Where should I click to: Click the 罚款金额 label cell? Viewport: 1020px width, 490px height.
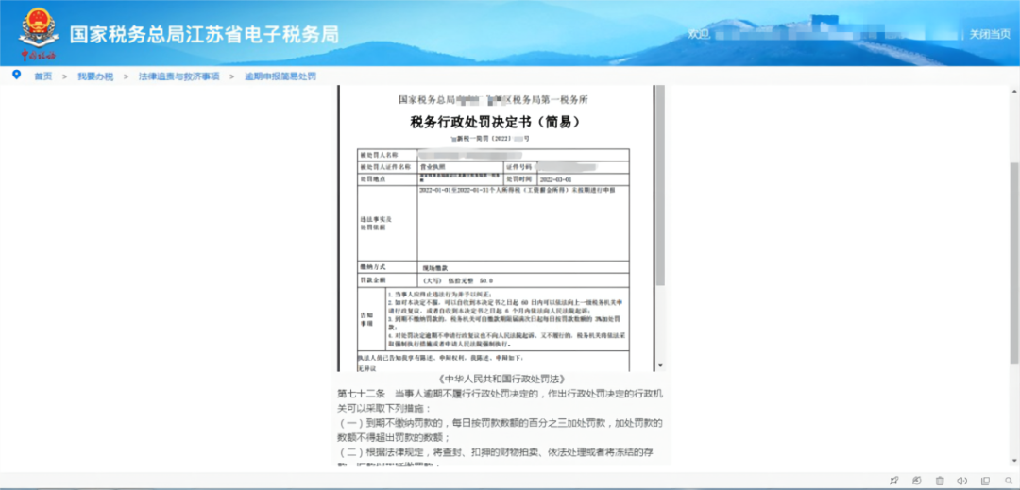(388, 280)
